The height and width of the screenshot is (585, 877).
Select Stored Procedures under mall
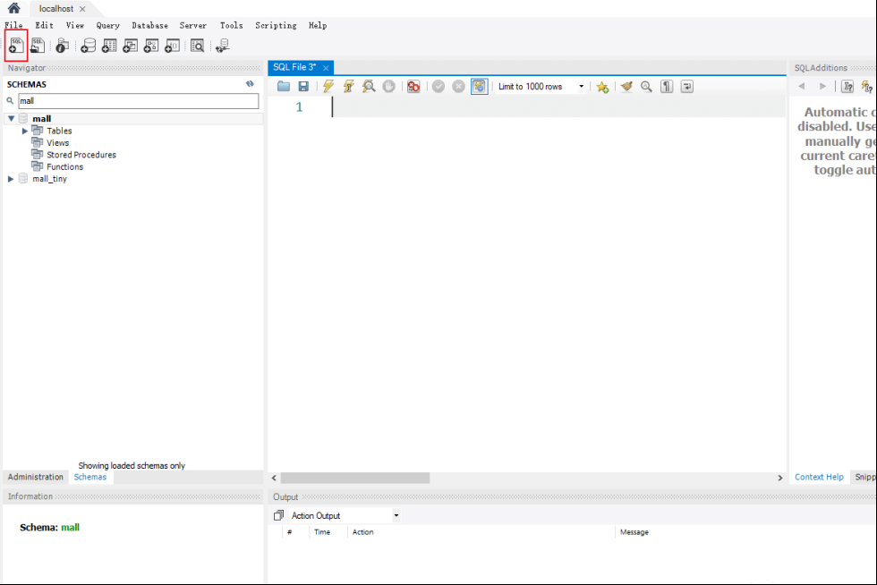pos(81,155)
